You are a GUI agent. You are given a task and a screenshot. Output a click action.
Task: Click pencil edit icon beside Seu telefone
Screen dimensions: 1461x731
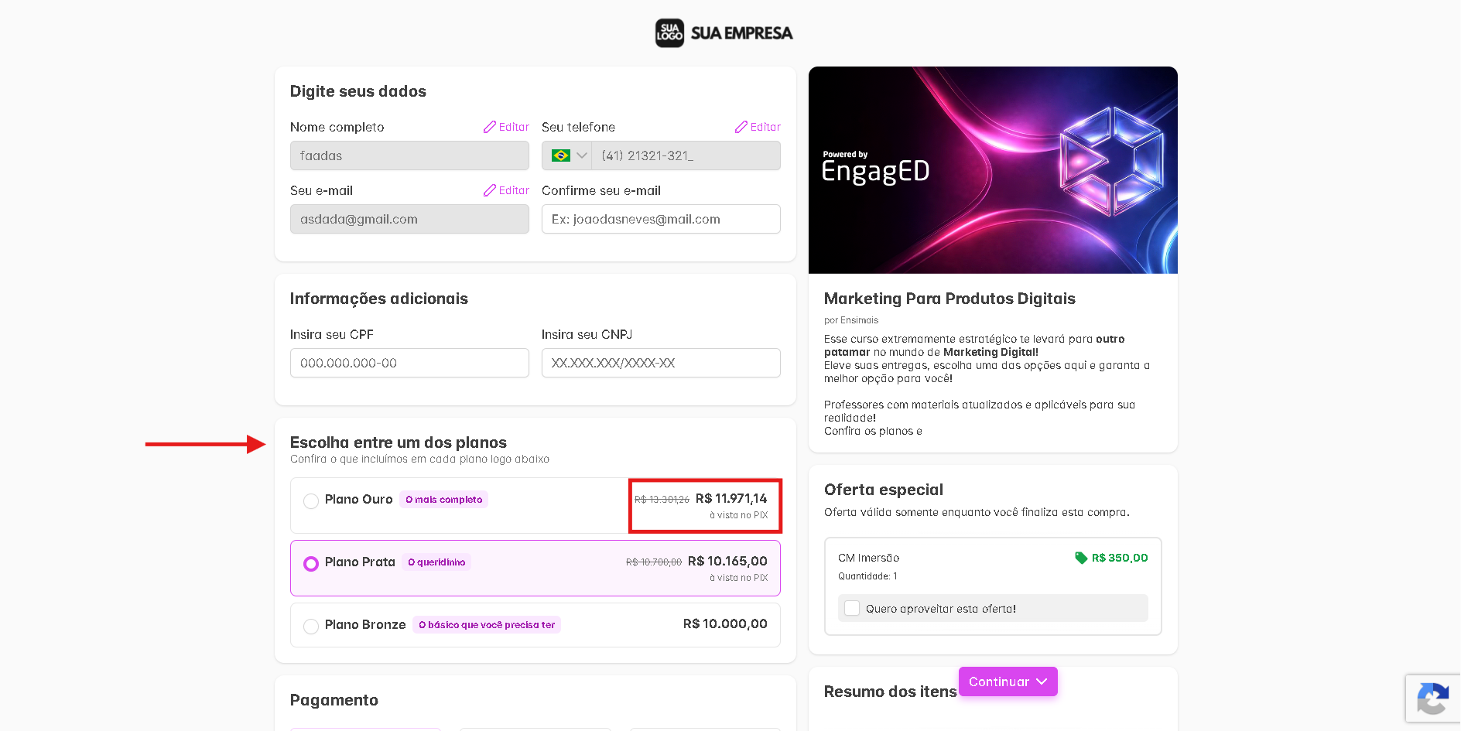(741, 127)
